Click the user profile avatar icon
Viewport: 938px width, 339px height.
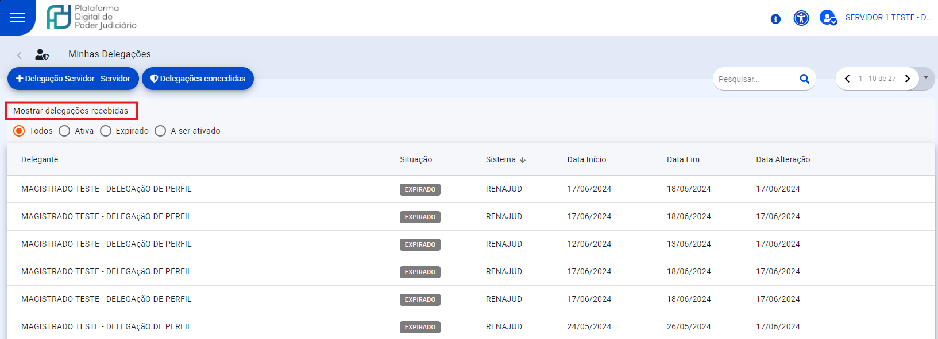coord(828,18)
